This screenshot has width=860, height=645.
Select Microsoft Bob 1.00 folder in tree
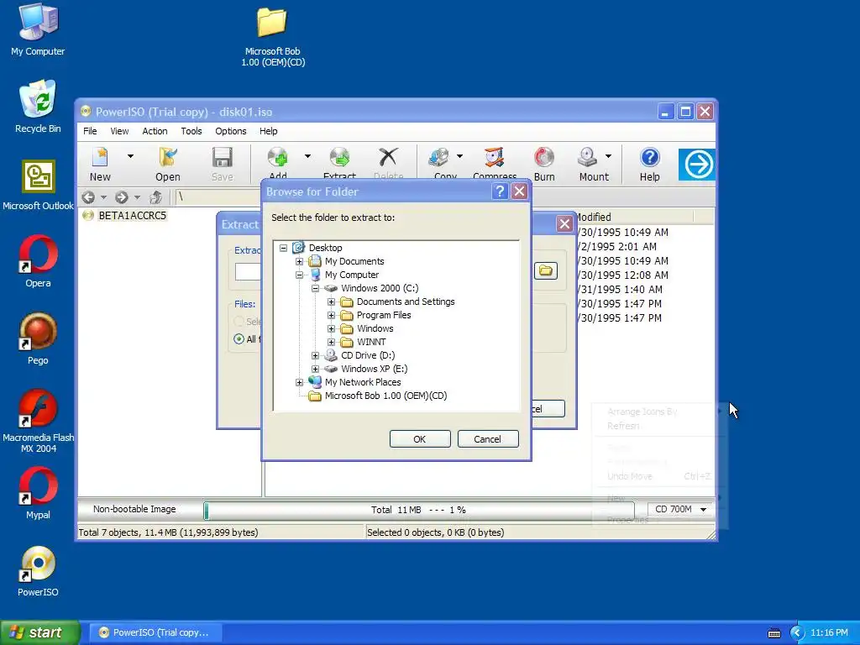point(385,396)
